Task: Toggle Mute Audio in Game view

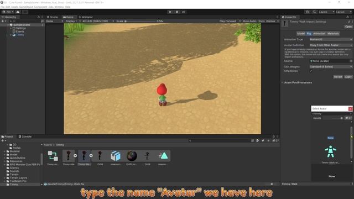Action: pos(249,21)
